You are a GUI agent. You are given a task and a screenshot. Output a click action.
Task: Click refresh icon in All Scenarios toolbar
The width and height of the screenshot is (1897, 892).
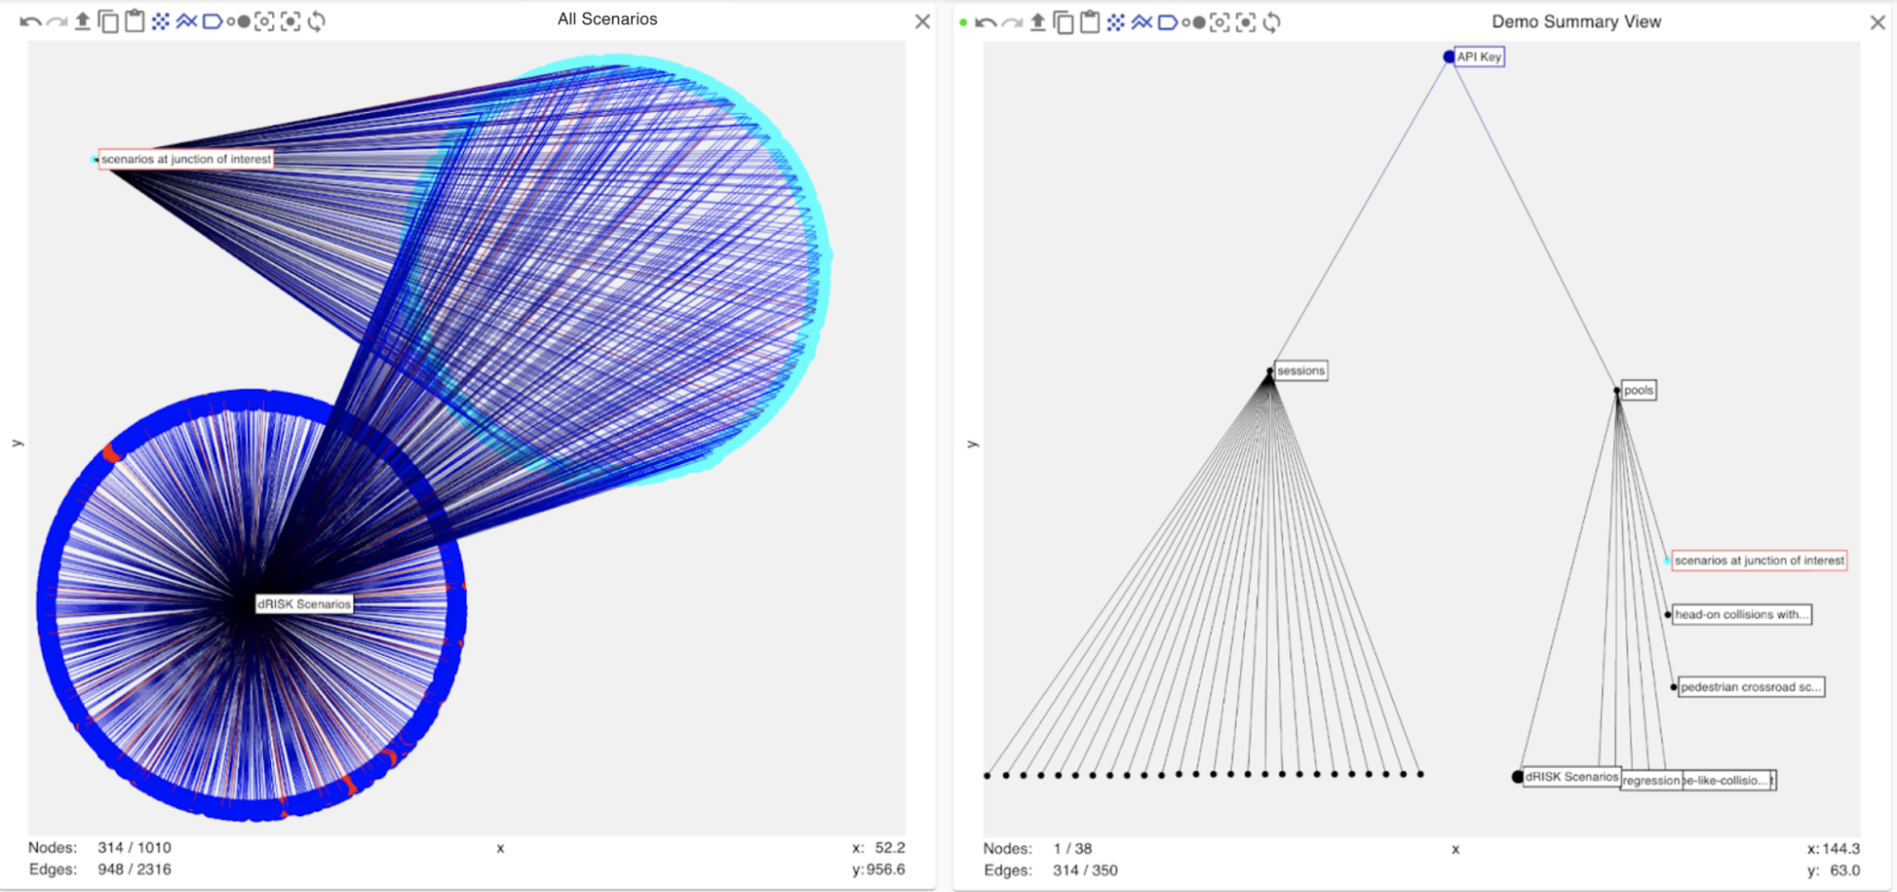click(317, 21)
